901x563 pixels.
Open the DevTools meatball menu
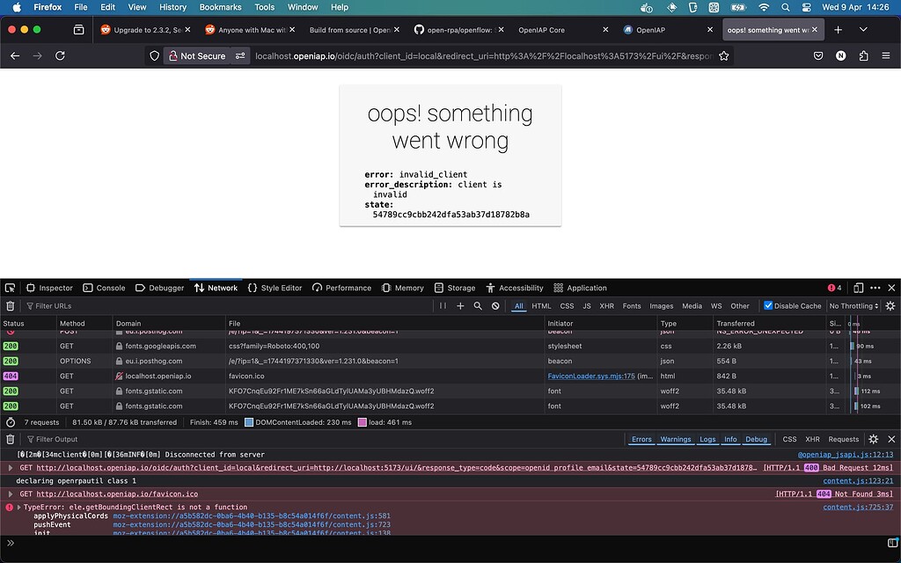pos(875,288)
